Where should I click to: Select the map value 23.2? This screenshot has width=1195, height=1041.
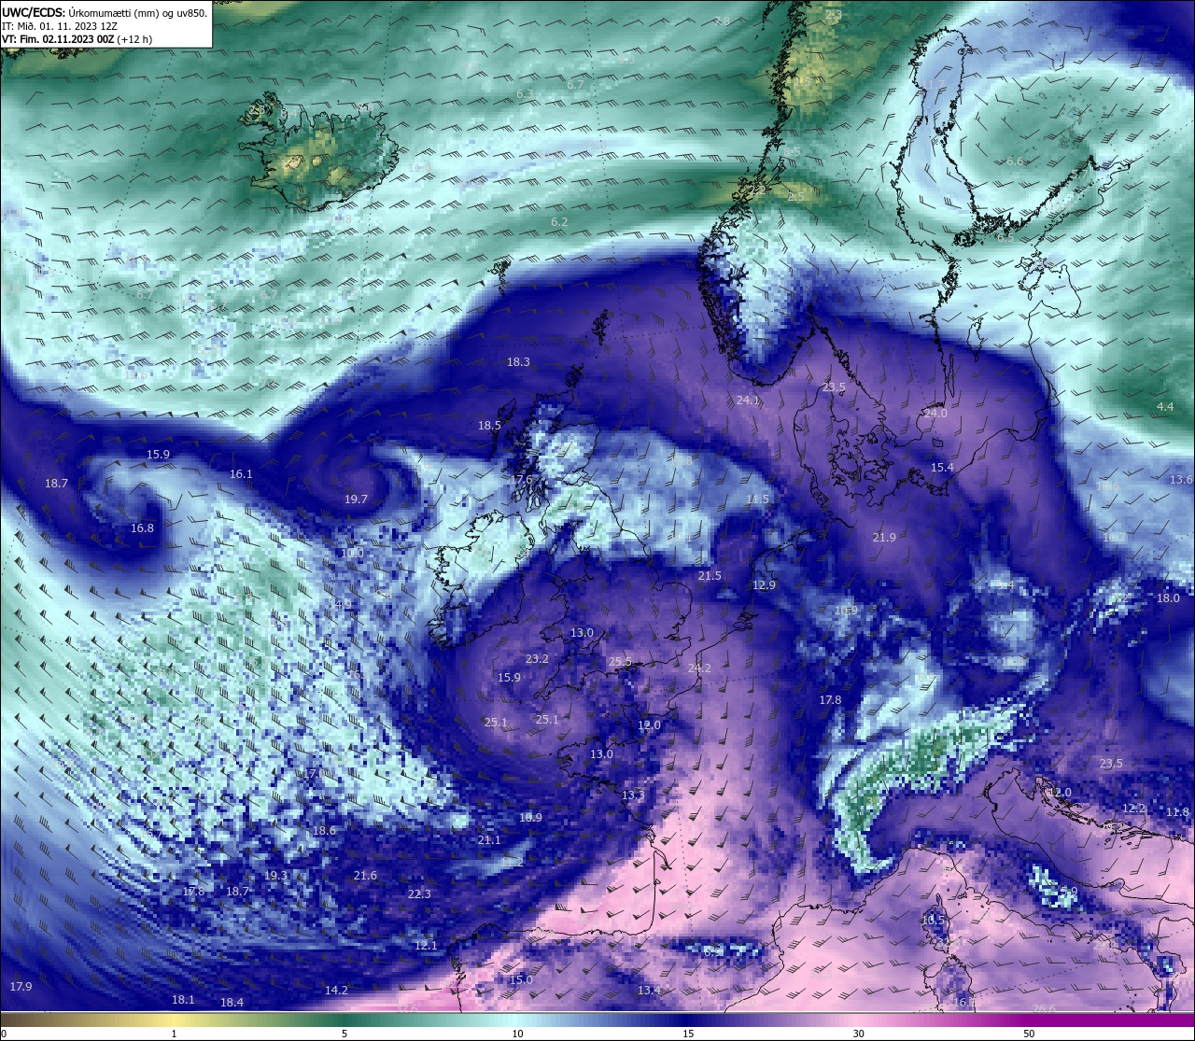537,659
